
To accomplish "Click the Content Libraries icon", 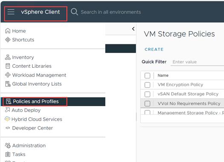I will (8, 66).
